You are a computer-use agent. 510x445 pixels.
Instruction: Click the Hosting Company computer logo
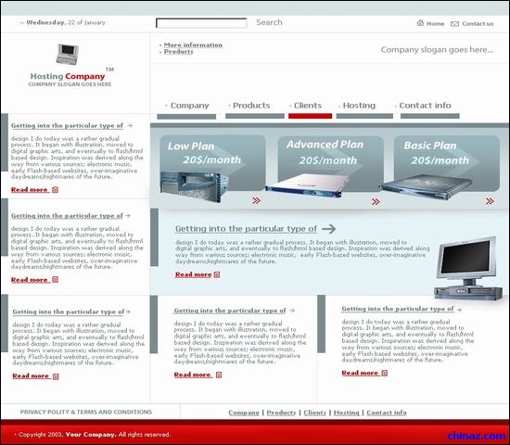68,54
